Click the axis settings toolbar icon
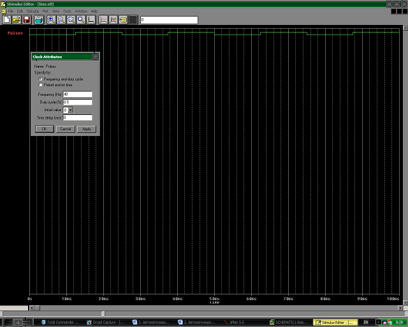Screen dimensions: 408x327 92,20
